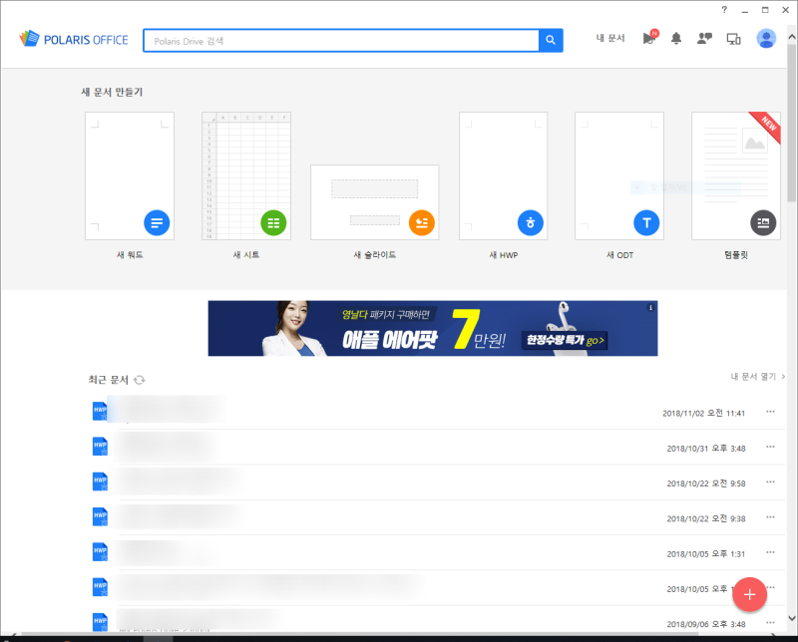Click the 새 슬라이드 label

coord(375,255)
